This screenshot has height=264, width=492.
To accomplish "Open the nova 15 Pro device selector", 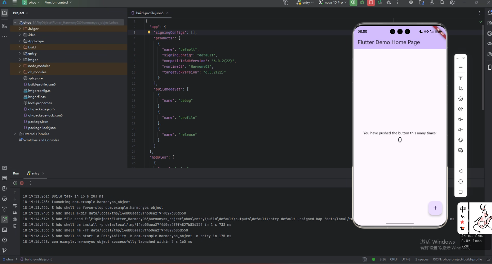I will 333,3.
